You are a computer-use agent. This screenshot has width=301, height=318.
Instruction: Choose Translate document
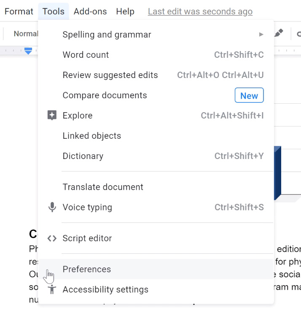tap(156, 187)
